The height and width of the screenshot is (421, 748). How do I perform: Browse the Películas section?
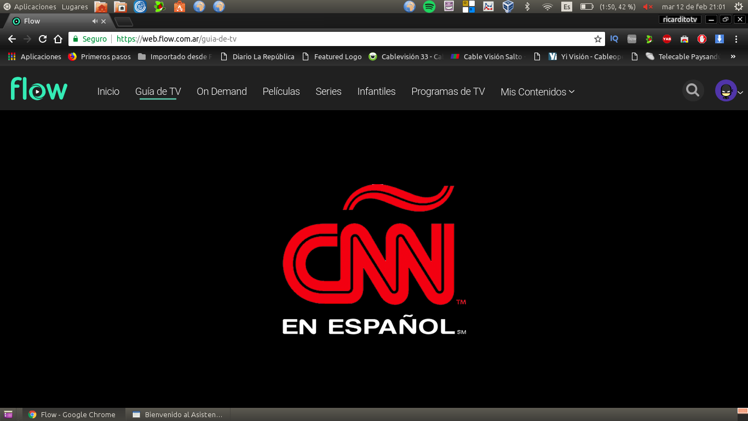[x=281, y=92]
